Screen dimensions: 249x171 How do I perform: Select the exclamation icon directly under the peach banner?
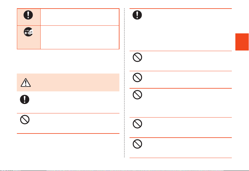[x=25, y=99]
